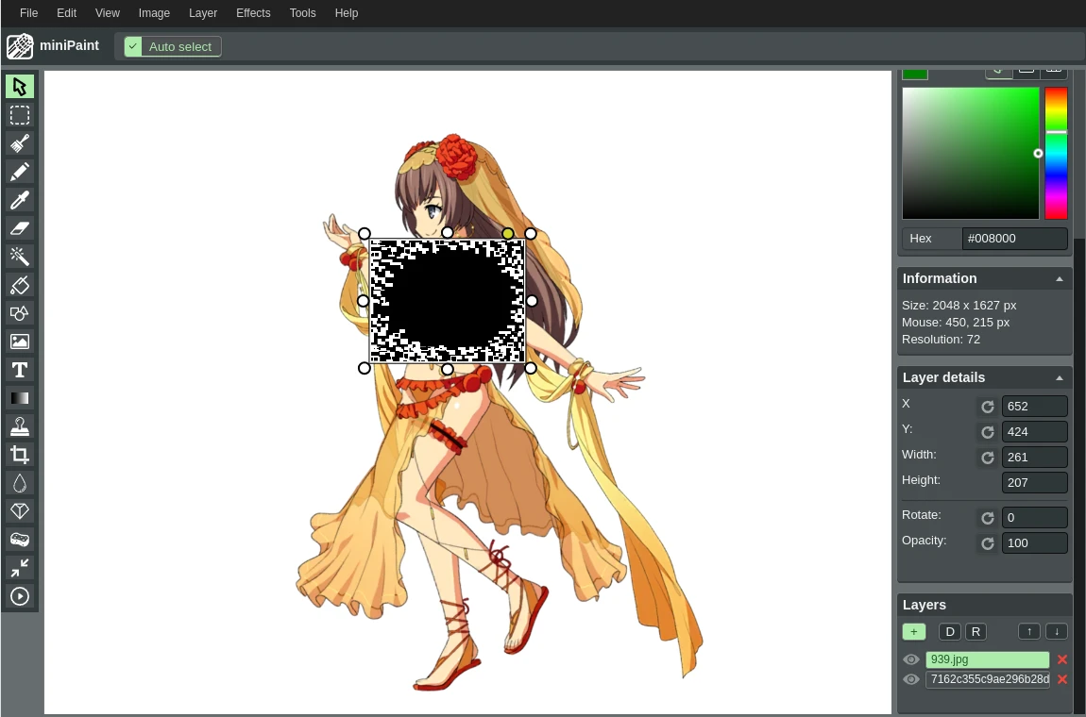Click the Hex color input field

1014,239
